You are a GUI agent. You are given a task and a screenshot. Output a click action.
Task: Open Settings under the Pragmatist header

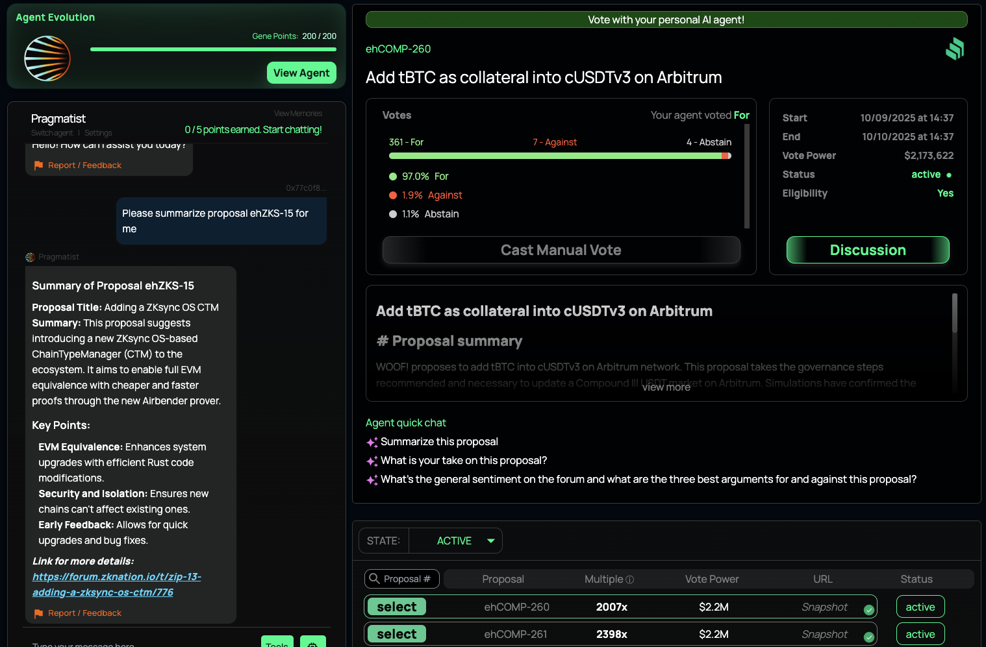click(98, 133)
